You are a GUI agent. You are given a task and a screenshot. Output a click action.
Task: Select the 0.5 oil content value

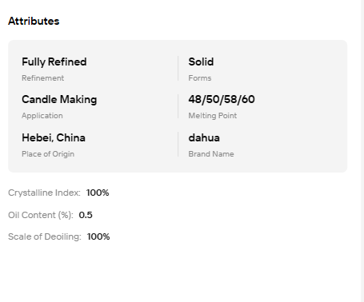[86, 215]
